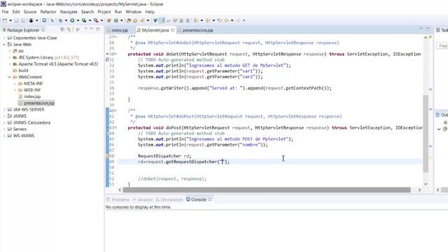Collapse the Java-Web project node
The height and width of the screenshot is (252, 448).
4,44
